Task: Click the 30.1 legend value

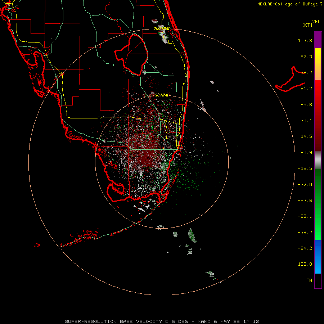Action: pyautogui.click(x=306, y=121)
